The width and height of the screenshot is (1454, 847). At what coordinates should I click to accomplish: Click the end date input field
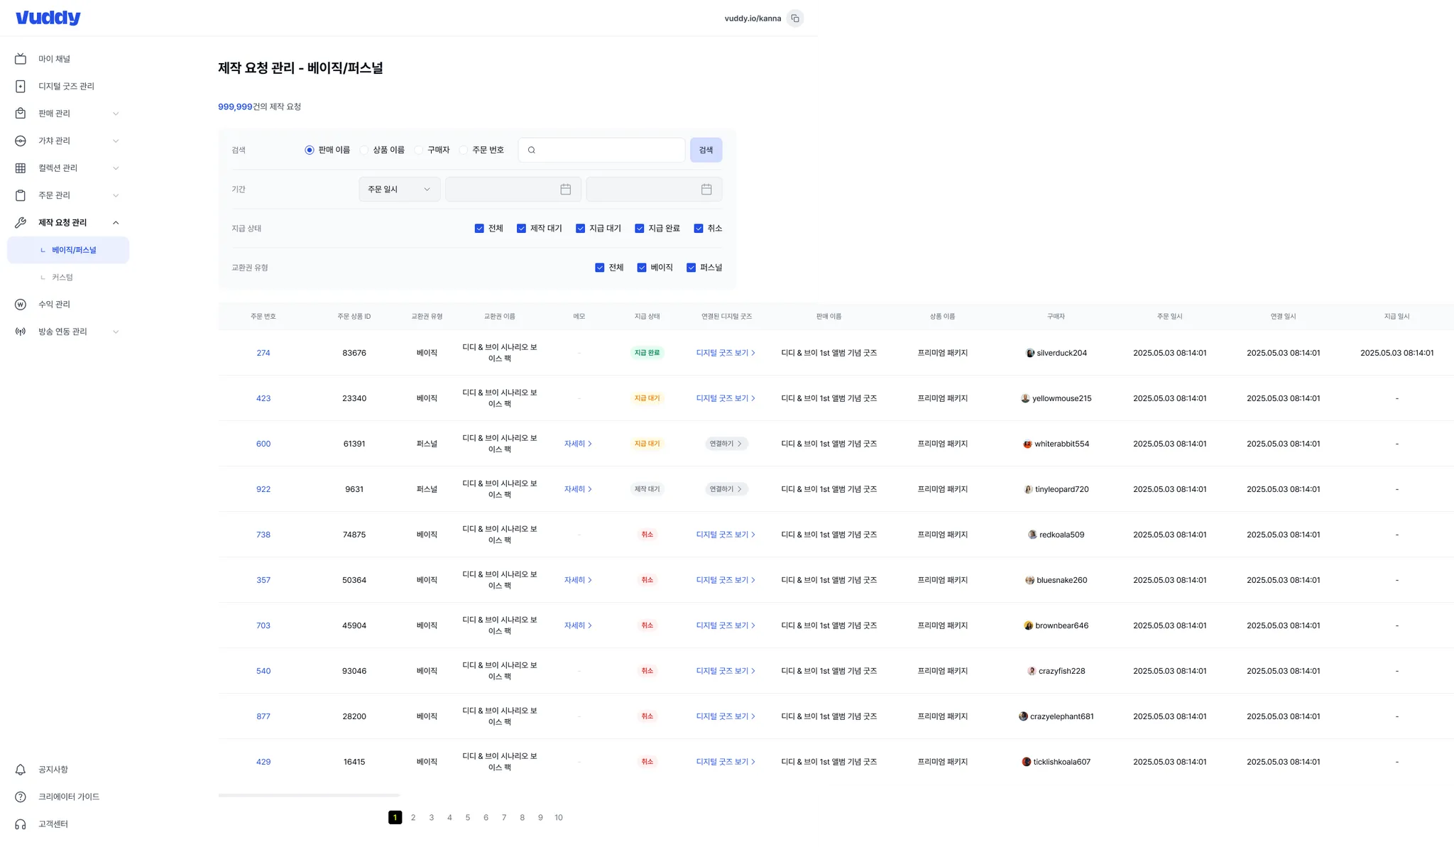tap(654, 190)
